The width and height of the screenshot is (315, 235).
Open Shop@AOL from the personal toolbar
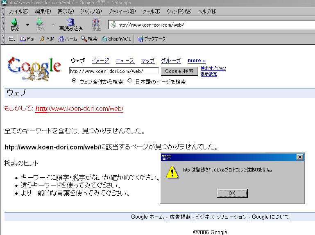tap(116, 39)
